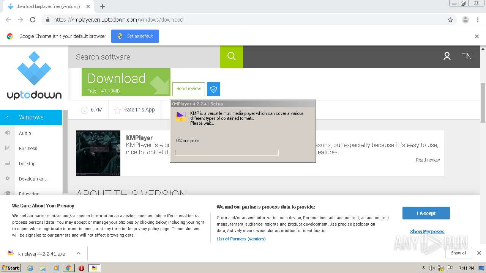Dismiss the default browser notification bar
Screen dimensions: 486x273
pos(477,36)
